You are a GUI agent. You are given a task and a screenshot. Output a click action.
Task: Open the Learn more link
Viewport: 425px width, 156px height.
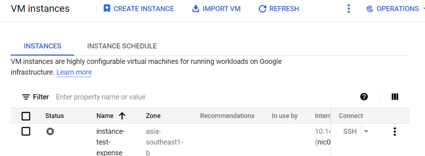click(74, 72)
